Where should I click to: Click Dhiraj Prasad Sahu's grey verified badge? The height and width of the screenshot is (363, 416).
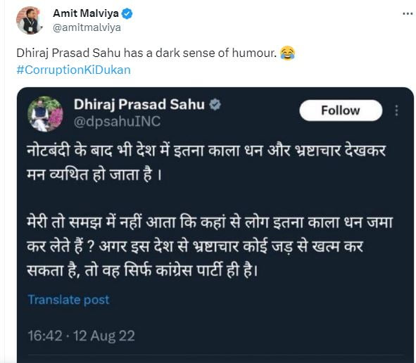tap(215, 105)
